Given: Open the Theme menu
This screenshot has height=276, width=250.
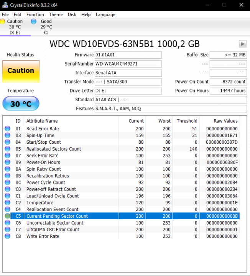Looking at the screenshot, I should click(56, 15).
